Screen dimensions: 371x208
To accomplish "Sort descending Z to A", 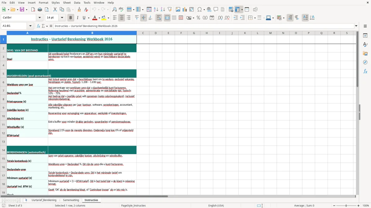I will (x=163, y=10).
